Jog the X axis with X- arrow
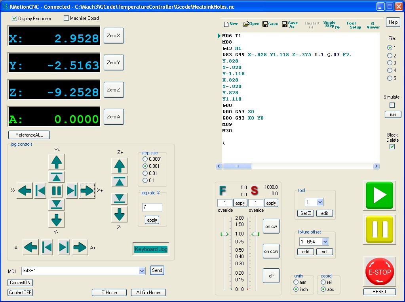Image resolution: width=405 pixels, height=302 pixels. click(25, 191)
